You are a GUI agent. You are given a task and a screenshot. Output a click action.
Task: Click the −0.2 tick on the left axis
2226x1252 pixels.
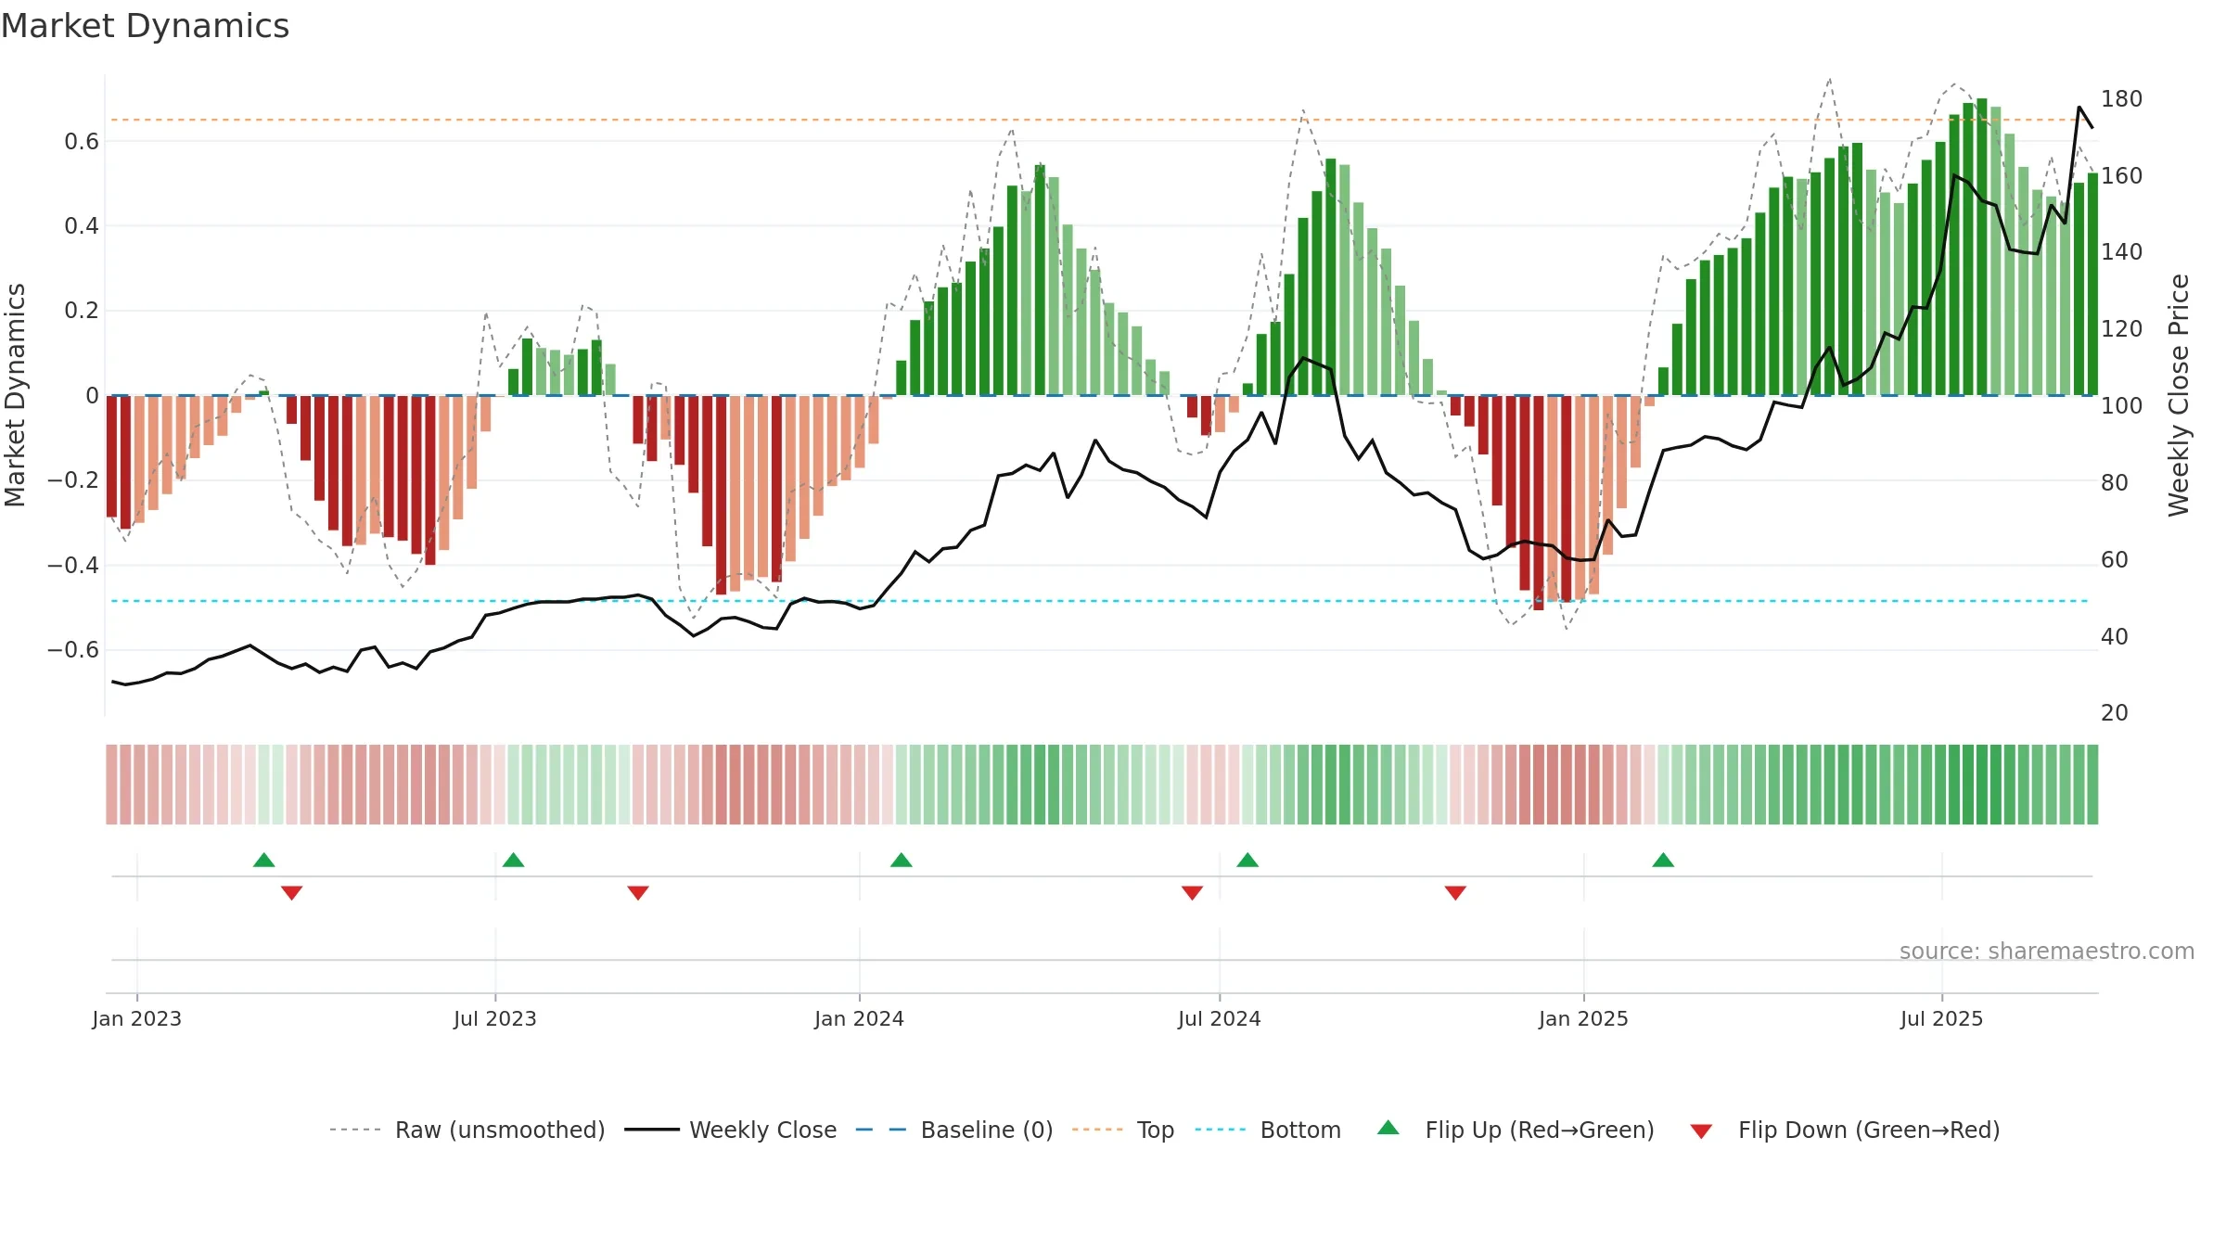click(x=73, y=480)
